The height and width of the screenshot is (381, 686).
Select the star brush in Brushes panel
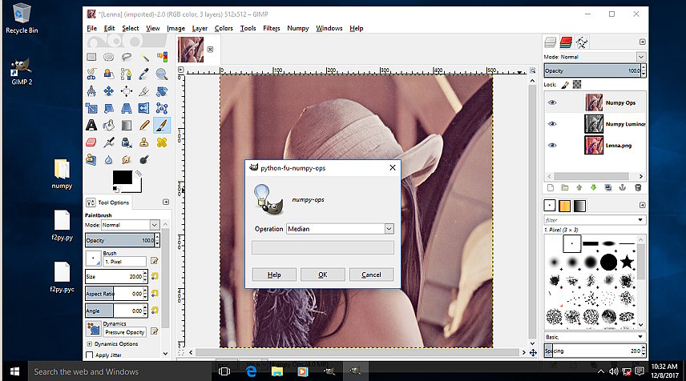627,263
